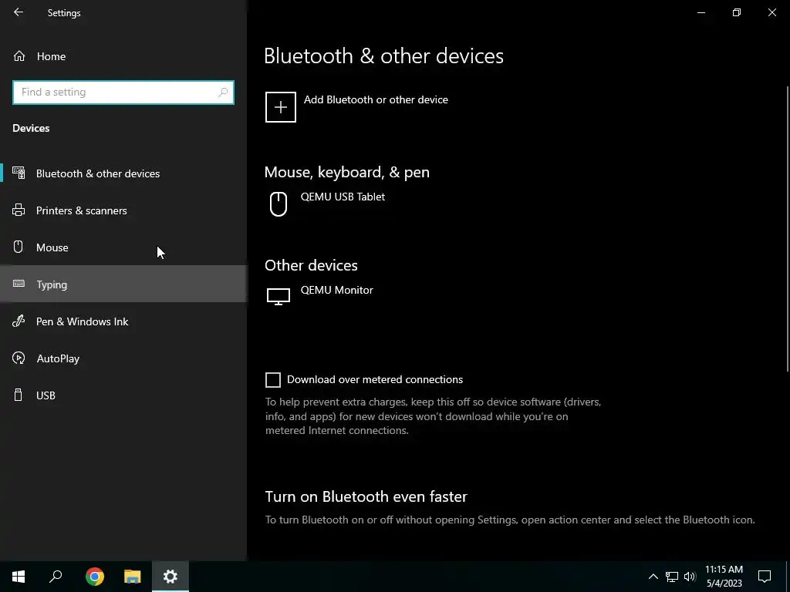Open taskbar Search
This screenshot has height=592, width=790.
(x=56, y=577)
